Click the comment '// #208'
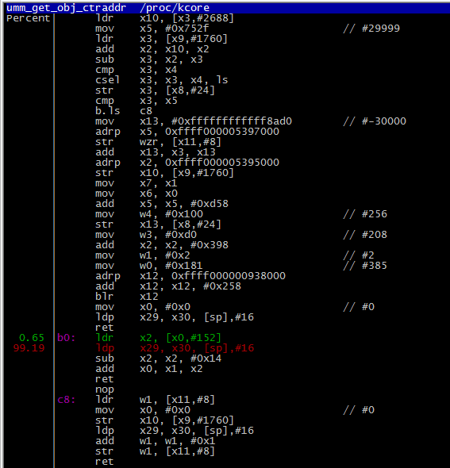 click(365, 235)
